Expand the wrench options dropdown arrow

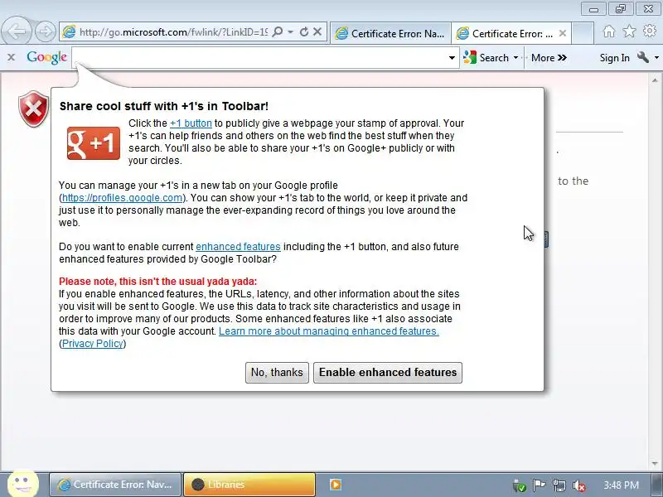pyautogui.click(x=656, y=57)
